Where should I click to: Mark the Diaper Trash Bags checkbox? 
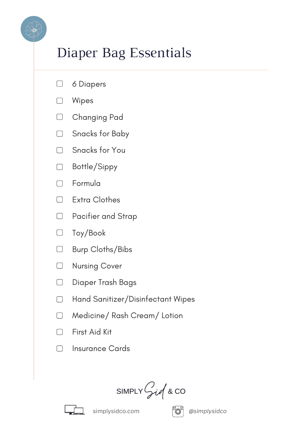coord(60,282)
